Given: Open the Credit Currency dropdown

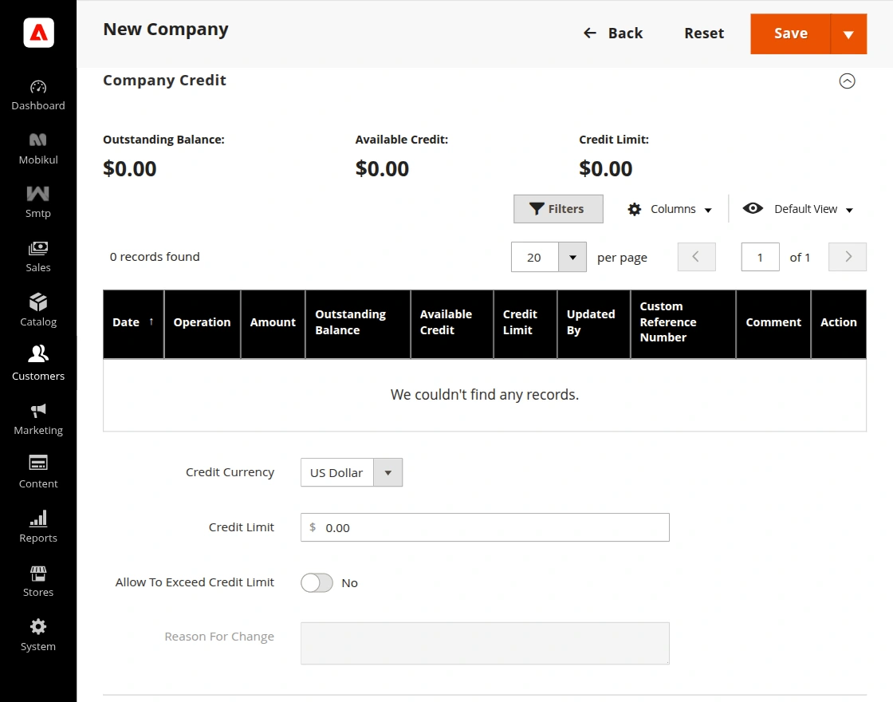Looking at the screenshot, I should [352, 472].
